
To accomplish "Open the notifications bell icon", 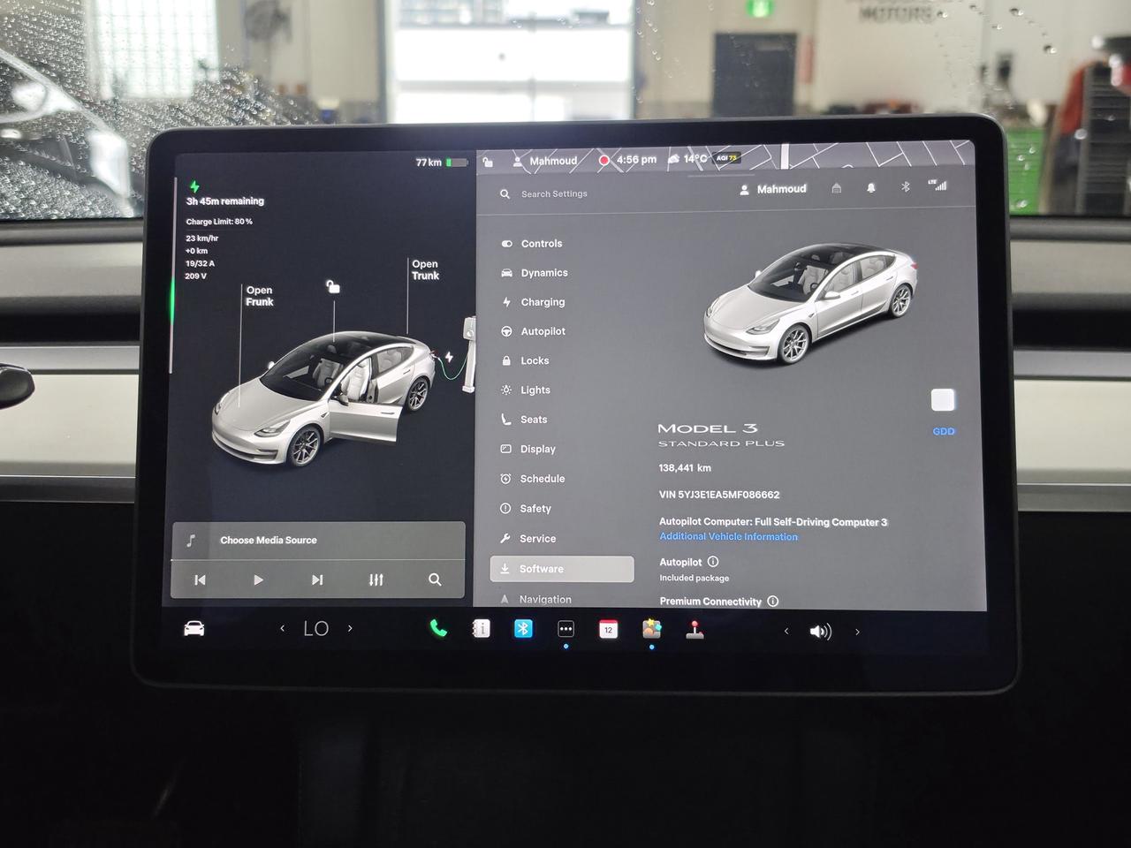I will [870, 188].
